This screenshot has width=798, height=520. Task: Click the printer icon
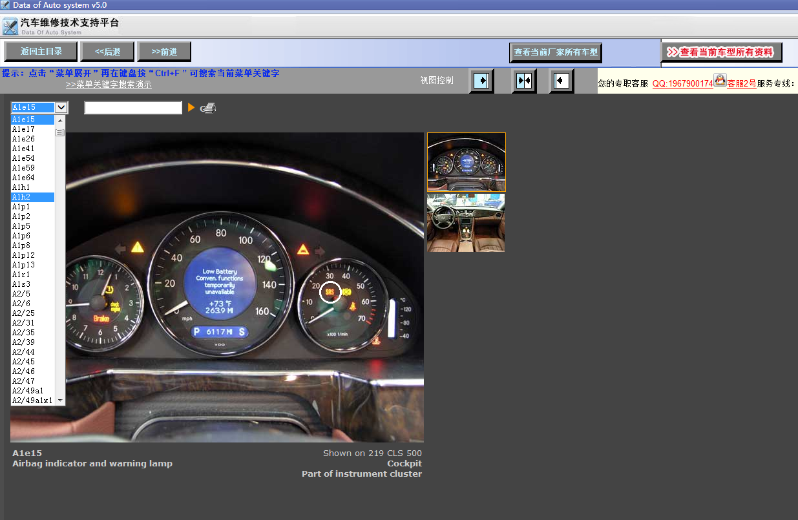(207, 108)
